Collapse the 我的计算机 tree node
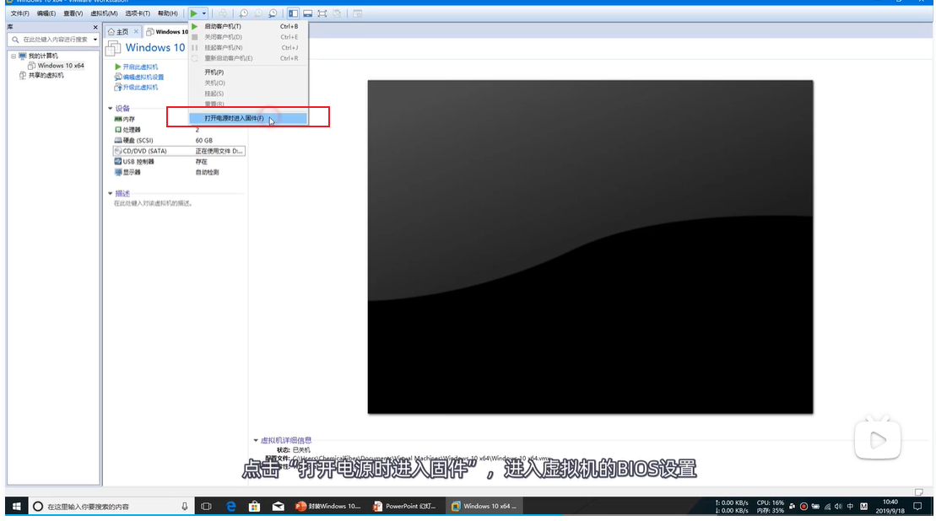This screenshot has width=936, height=521. point(14,56)
